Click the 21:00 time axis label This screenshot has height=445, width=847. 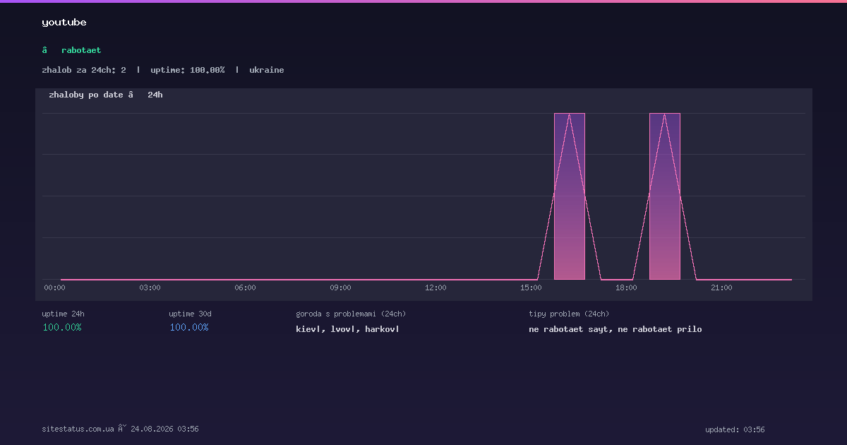[721, 287]
